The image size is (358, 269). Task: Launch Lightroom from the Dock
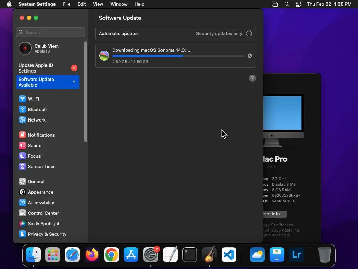coord(296,255)
